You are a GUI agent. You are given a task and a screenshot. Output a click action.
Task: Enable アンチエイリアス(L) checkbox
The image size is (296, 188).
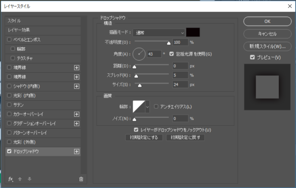pyautogui.click(x=156, y=106)
